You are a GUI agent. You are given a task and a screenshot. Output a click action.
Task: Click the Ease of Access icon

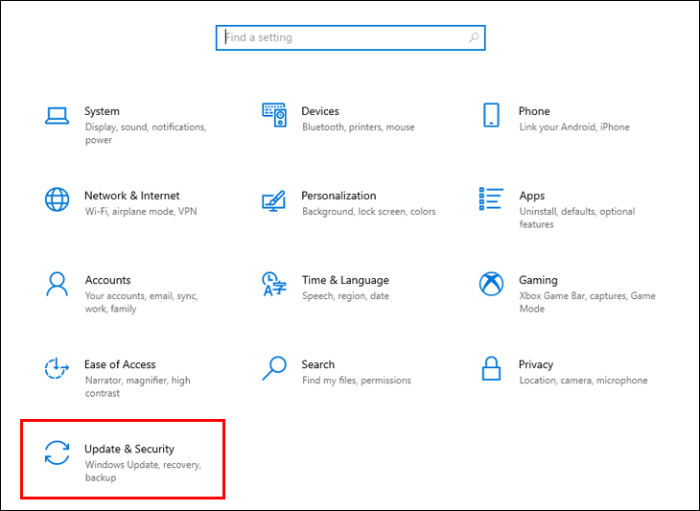pos(58,368)
